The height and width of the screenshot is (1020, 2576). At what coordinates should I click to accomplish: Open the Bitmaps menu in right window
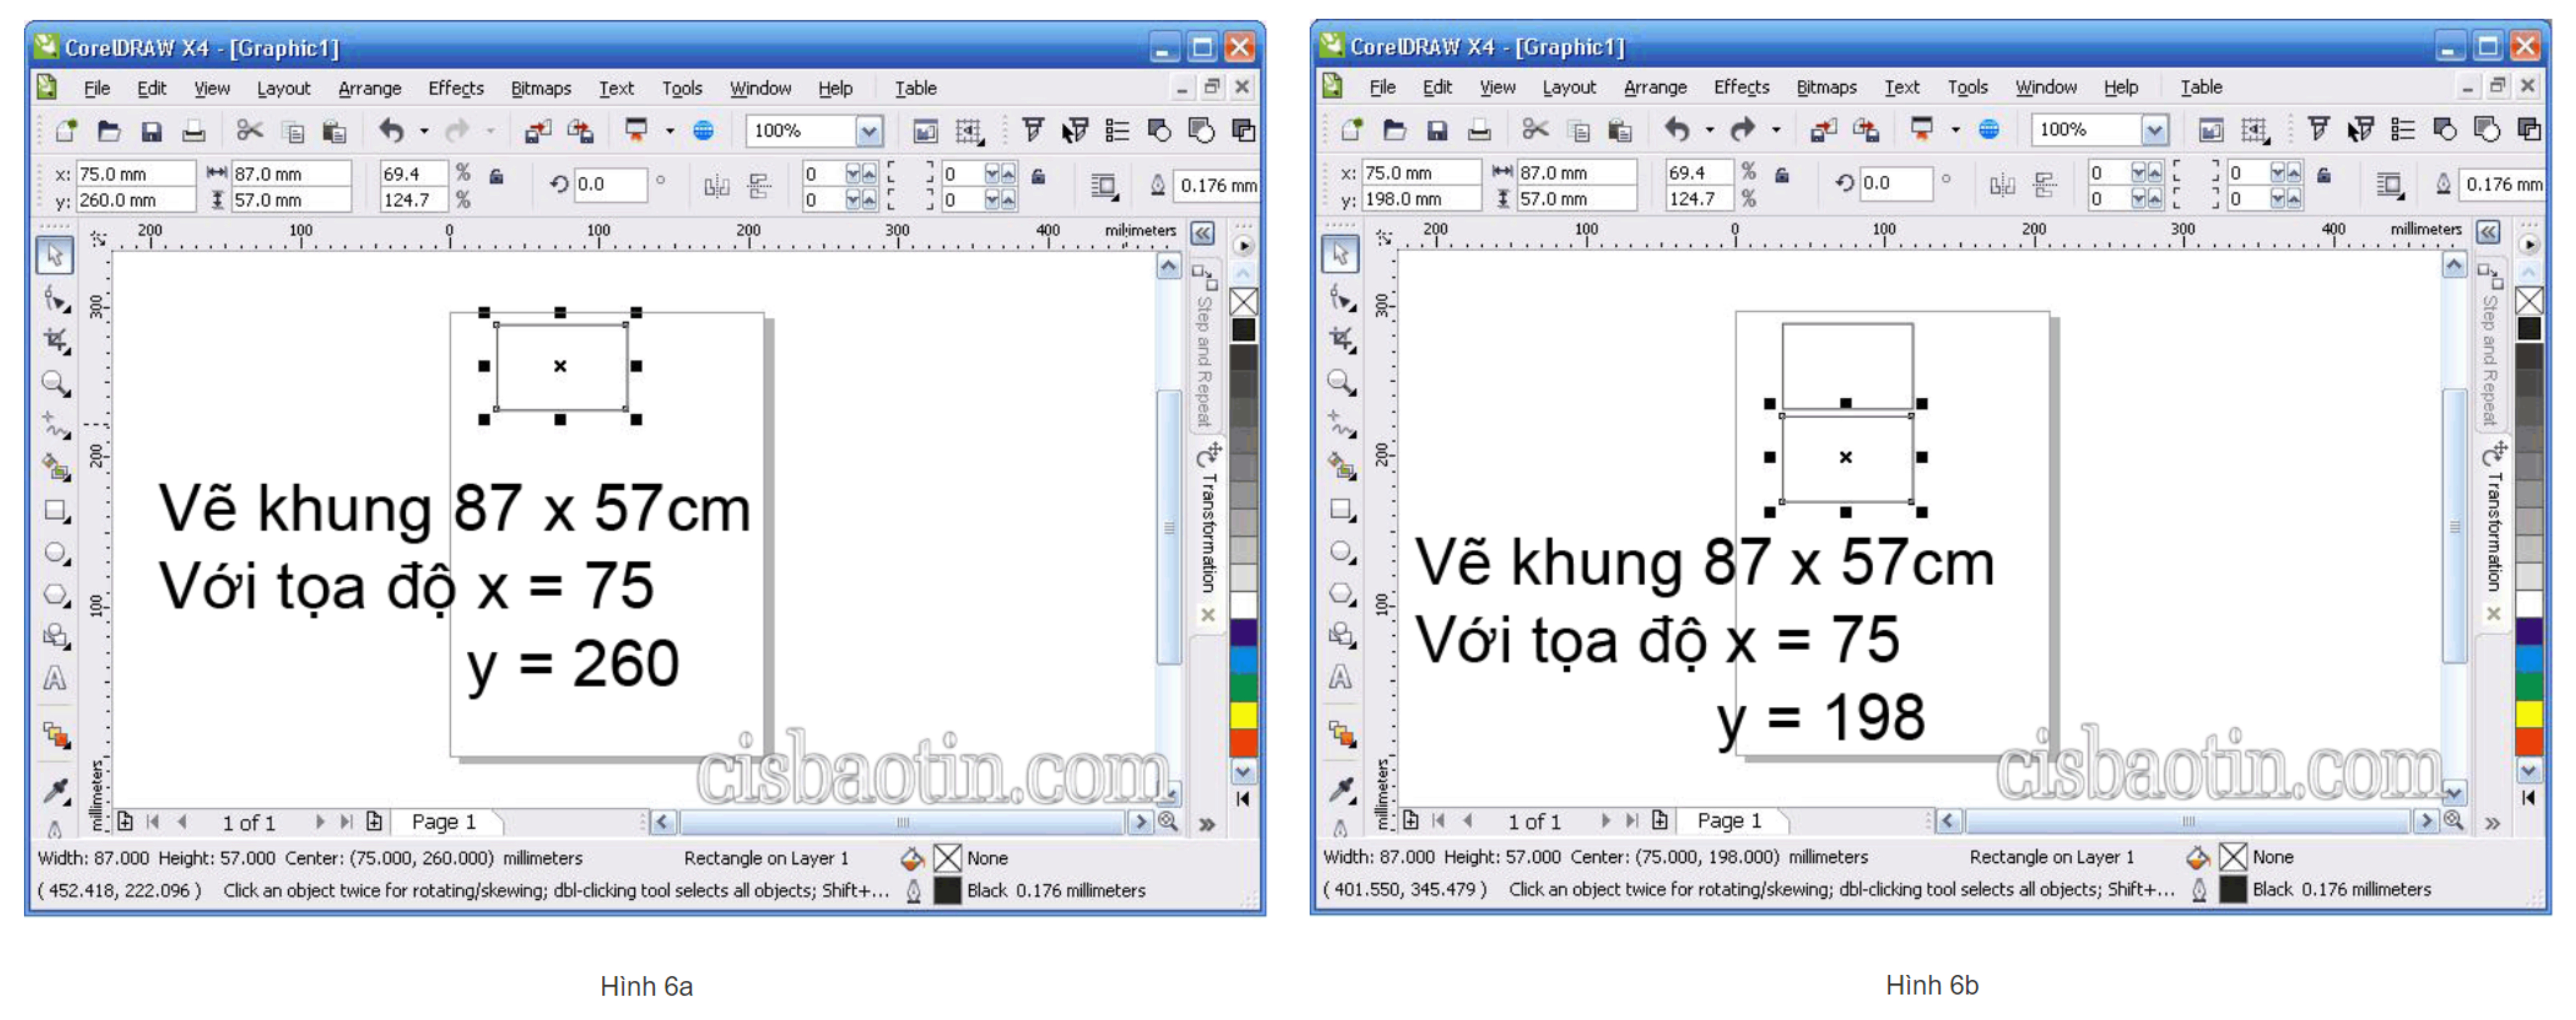pyautogui.click(x=1826, y=87)
